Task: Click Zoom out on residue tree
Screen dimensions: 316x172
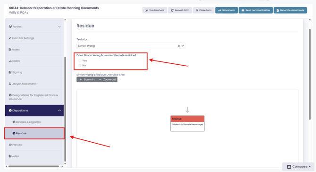Action: coord(107,79)
